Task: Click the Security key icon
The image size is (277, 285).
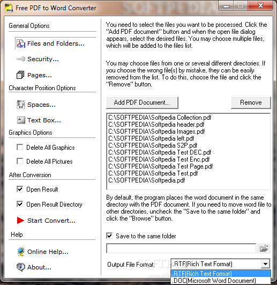Action: coord(21,59)
